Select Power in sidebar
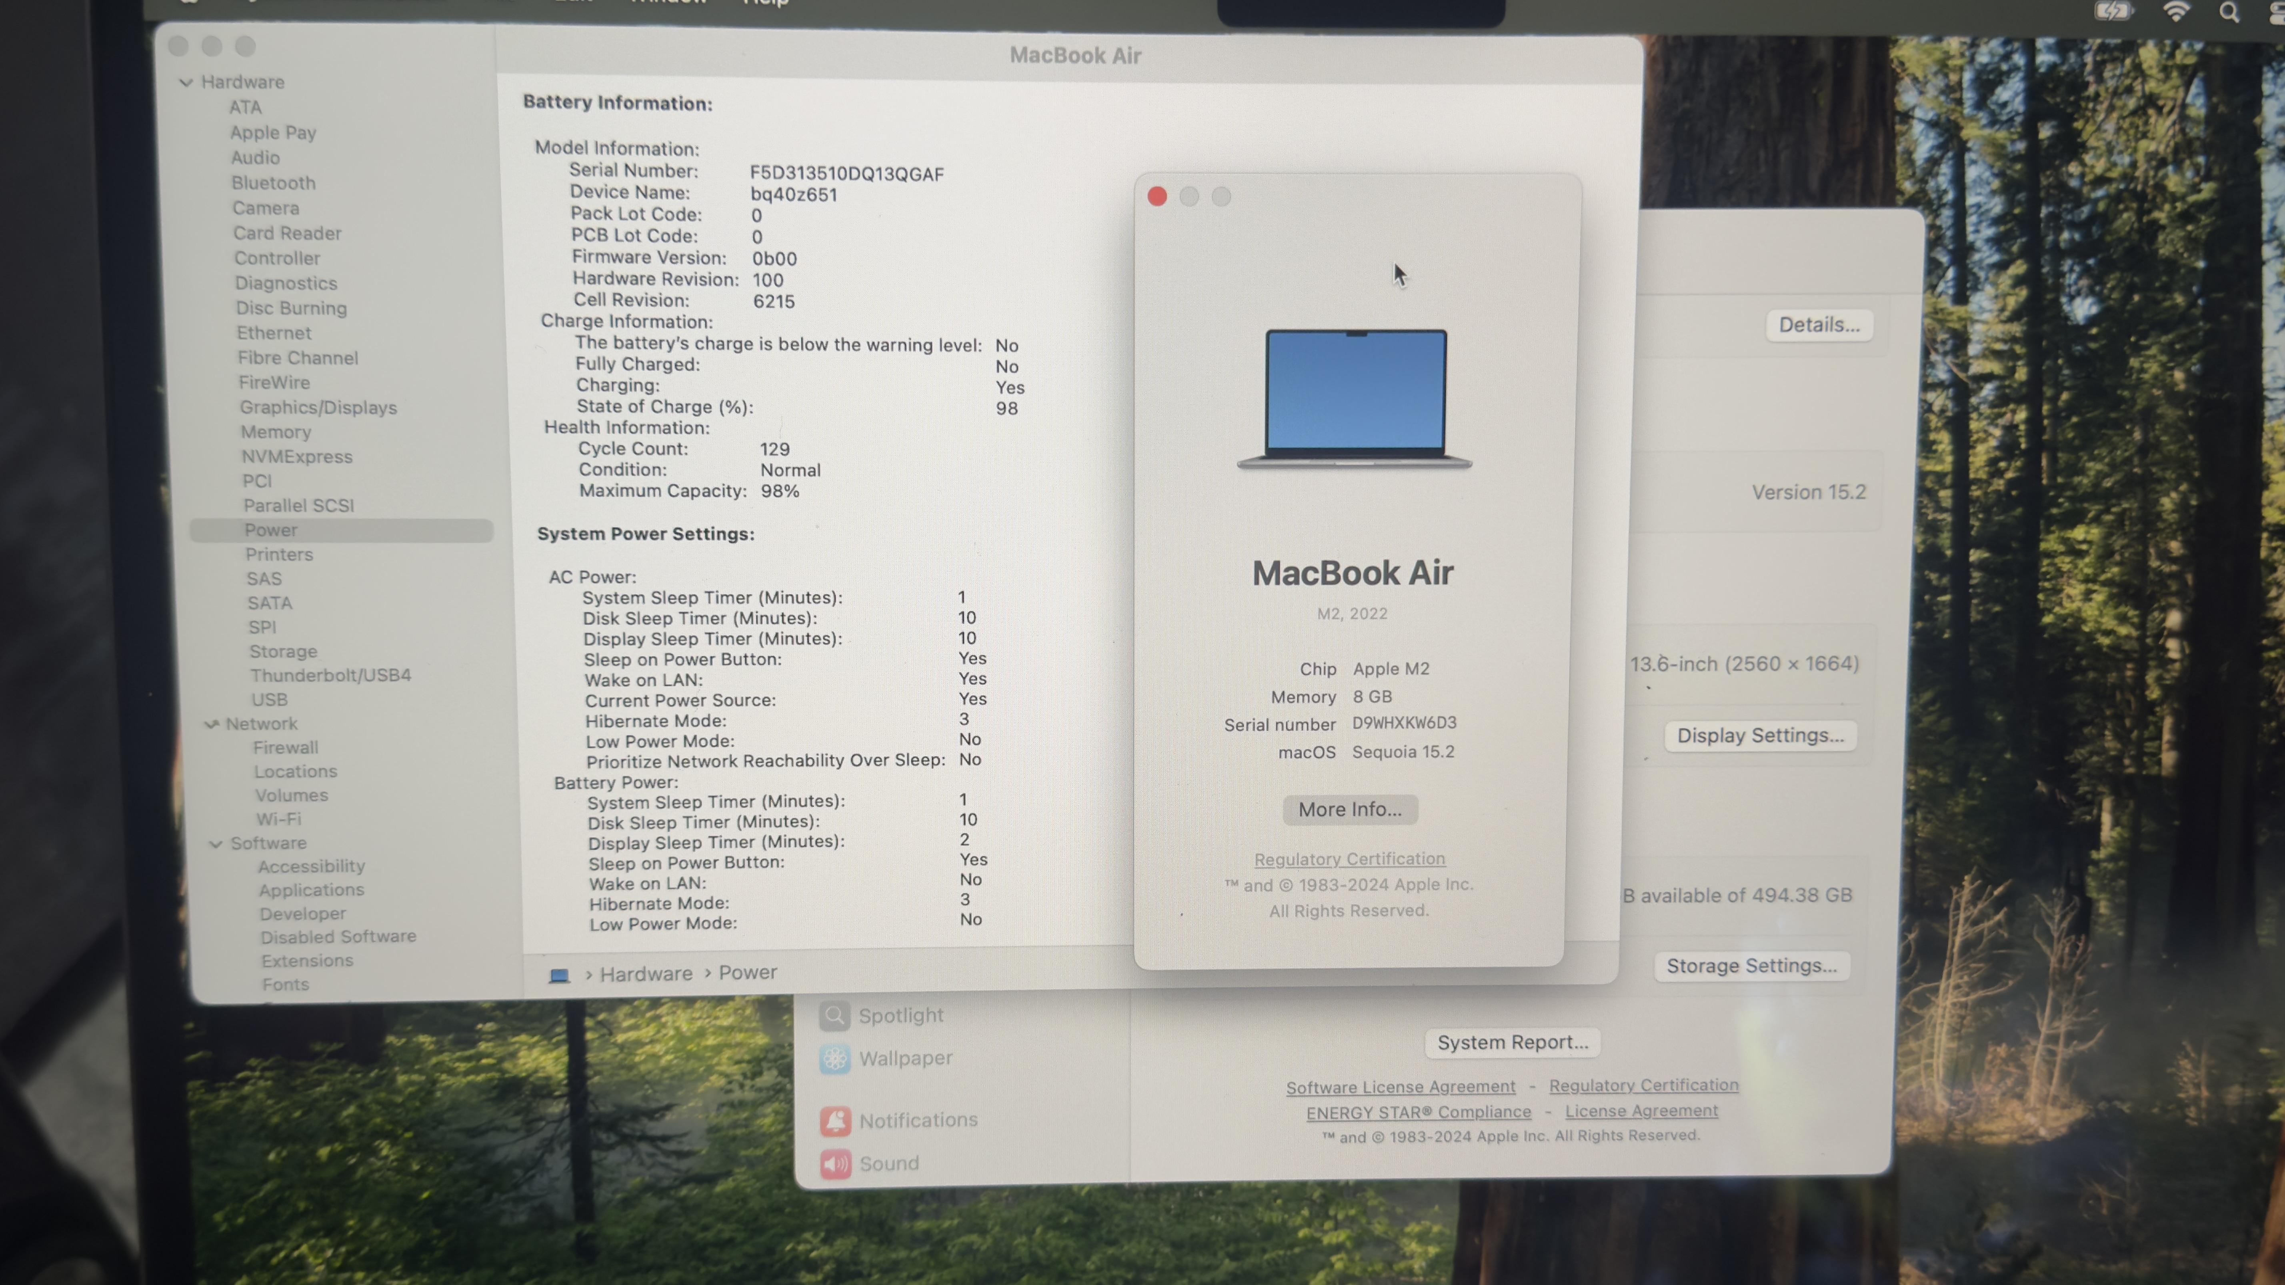 342,530
